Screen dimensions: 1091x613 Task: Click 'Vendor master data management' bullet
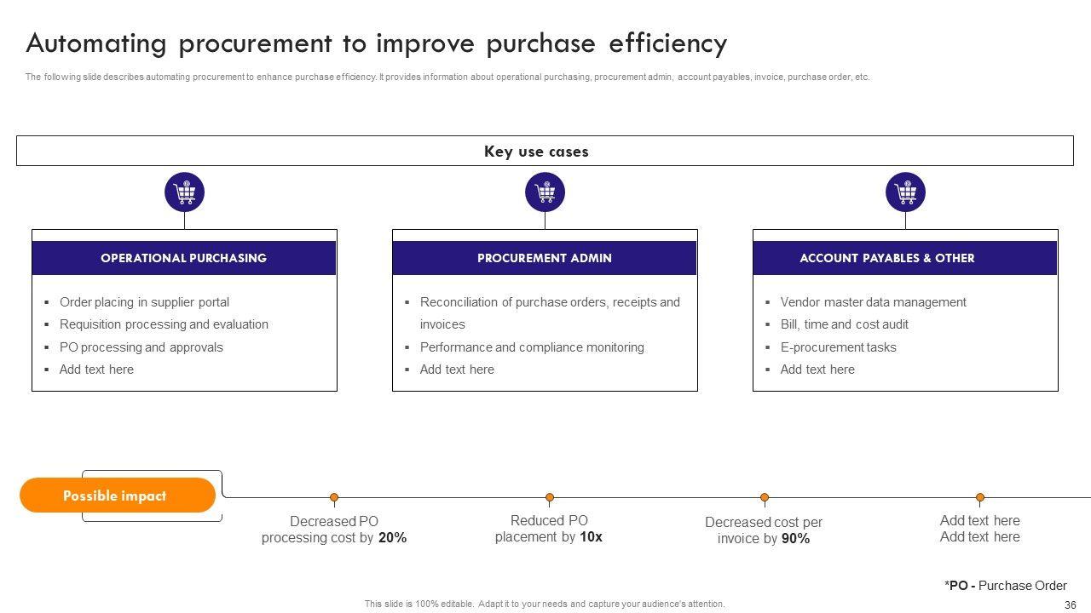pyautogui.click(x=874, y=302)
